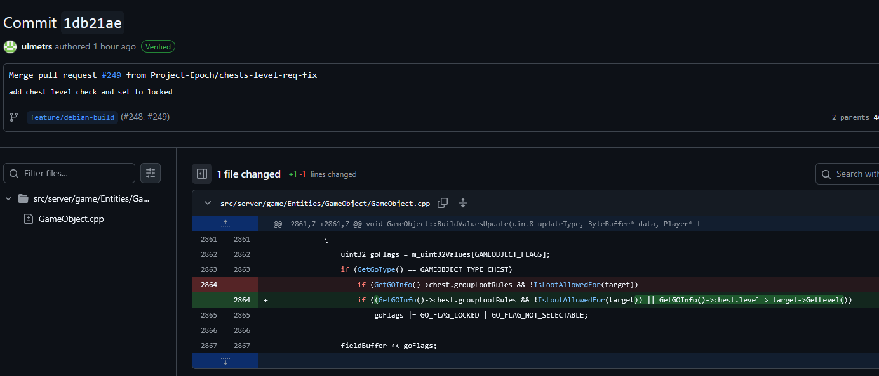
Task: Click old line number 2864 on the removed row
Action: pos(209,285)
